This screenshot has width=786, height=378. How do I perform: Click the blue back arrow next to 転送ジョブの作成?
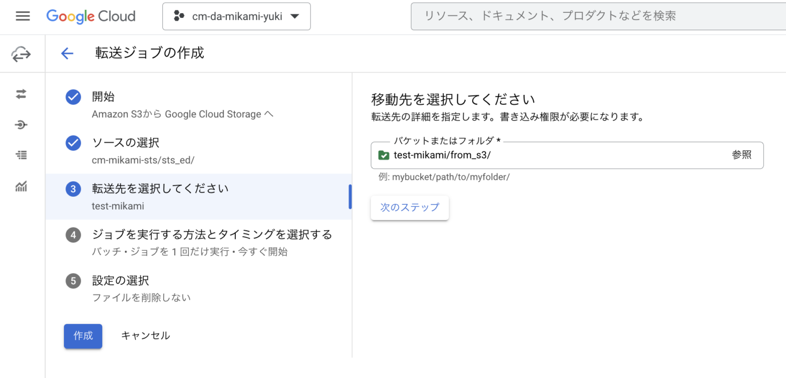point(67,53)
